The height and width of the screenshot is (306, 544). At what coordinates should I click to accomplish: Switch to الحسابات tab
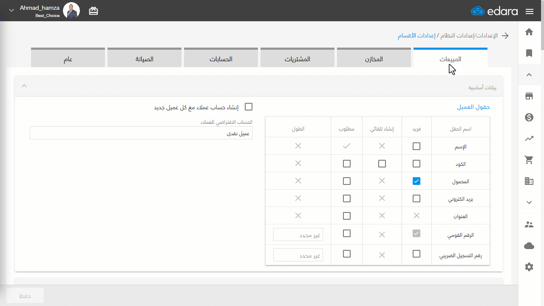tap(221, 58)
